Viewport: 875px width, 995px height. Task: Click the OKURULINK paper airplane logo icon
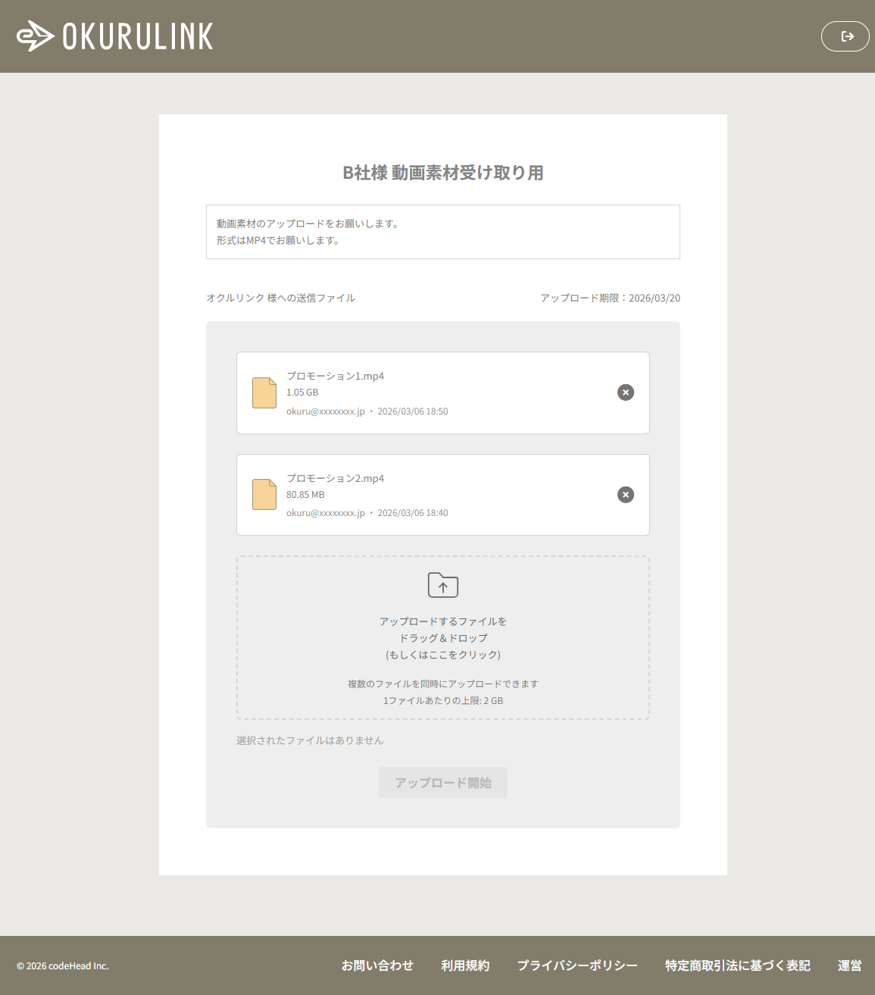[36, 36]
